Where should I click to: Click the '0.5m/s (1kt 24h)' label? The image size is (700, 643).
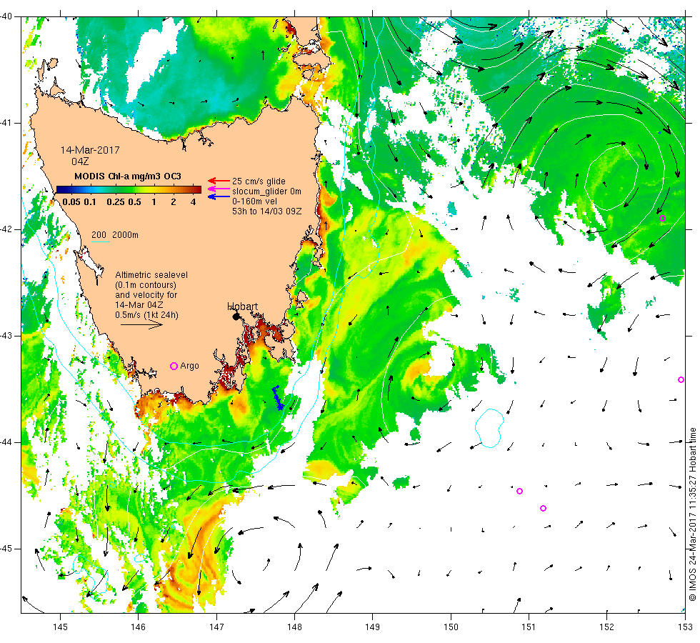(147, 315)
